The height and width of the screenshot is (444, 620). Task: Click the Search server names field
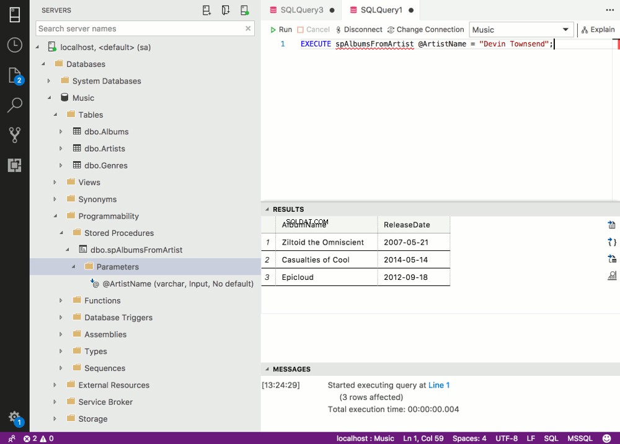click(144, 28)
